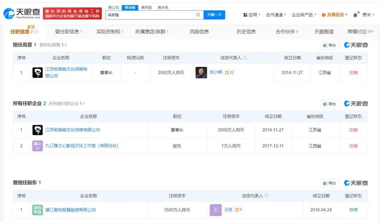Expand the 应用 dropdown

pos(252,15)
